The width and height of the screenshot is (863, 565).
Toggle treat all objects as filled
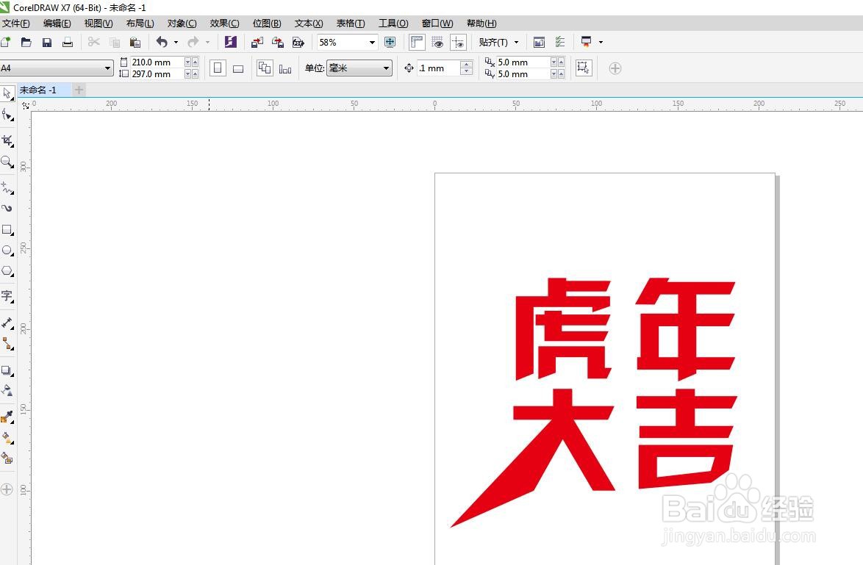click(x=584, y=68)
